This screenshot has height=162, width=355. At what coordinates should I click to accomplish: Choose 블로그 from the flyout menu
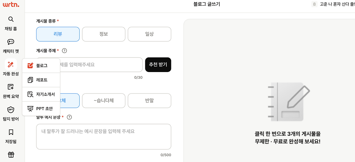41,65
